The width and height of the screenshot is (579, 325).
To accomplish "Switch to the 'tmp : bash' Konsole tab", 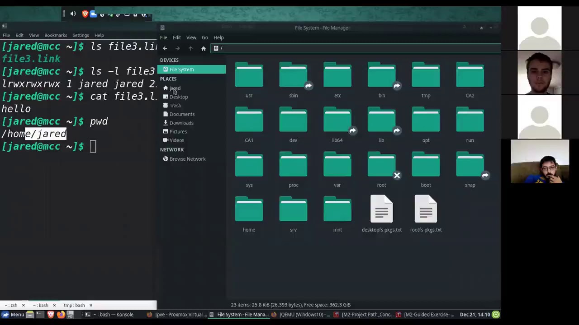I will pos(74,305).
